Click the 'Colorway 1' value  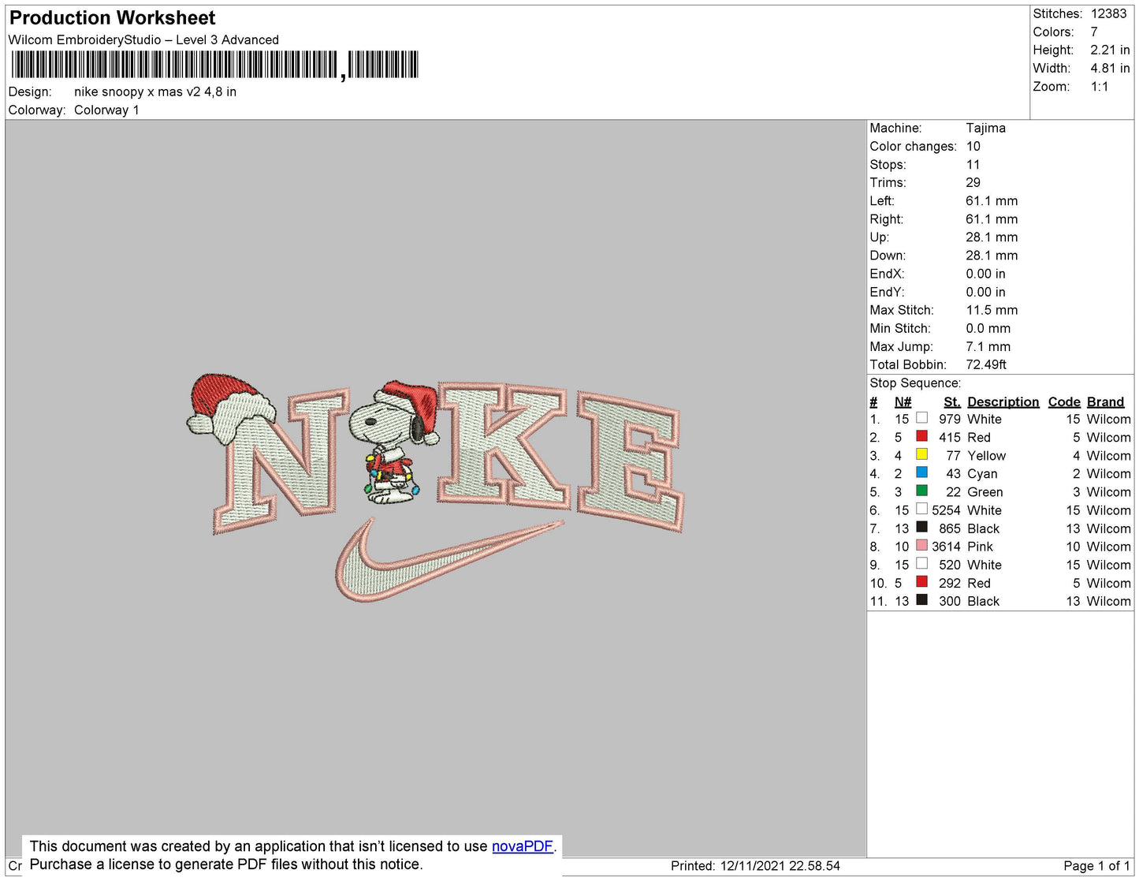point(106,110)
